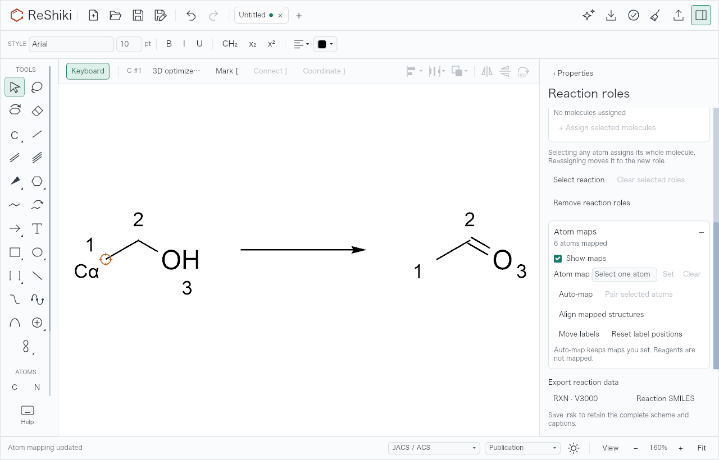Collapse the Atom maps section
The width and height of the screenshot is (719, 460).
[x=701, y=232]
